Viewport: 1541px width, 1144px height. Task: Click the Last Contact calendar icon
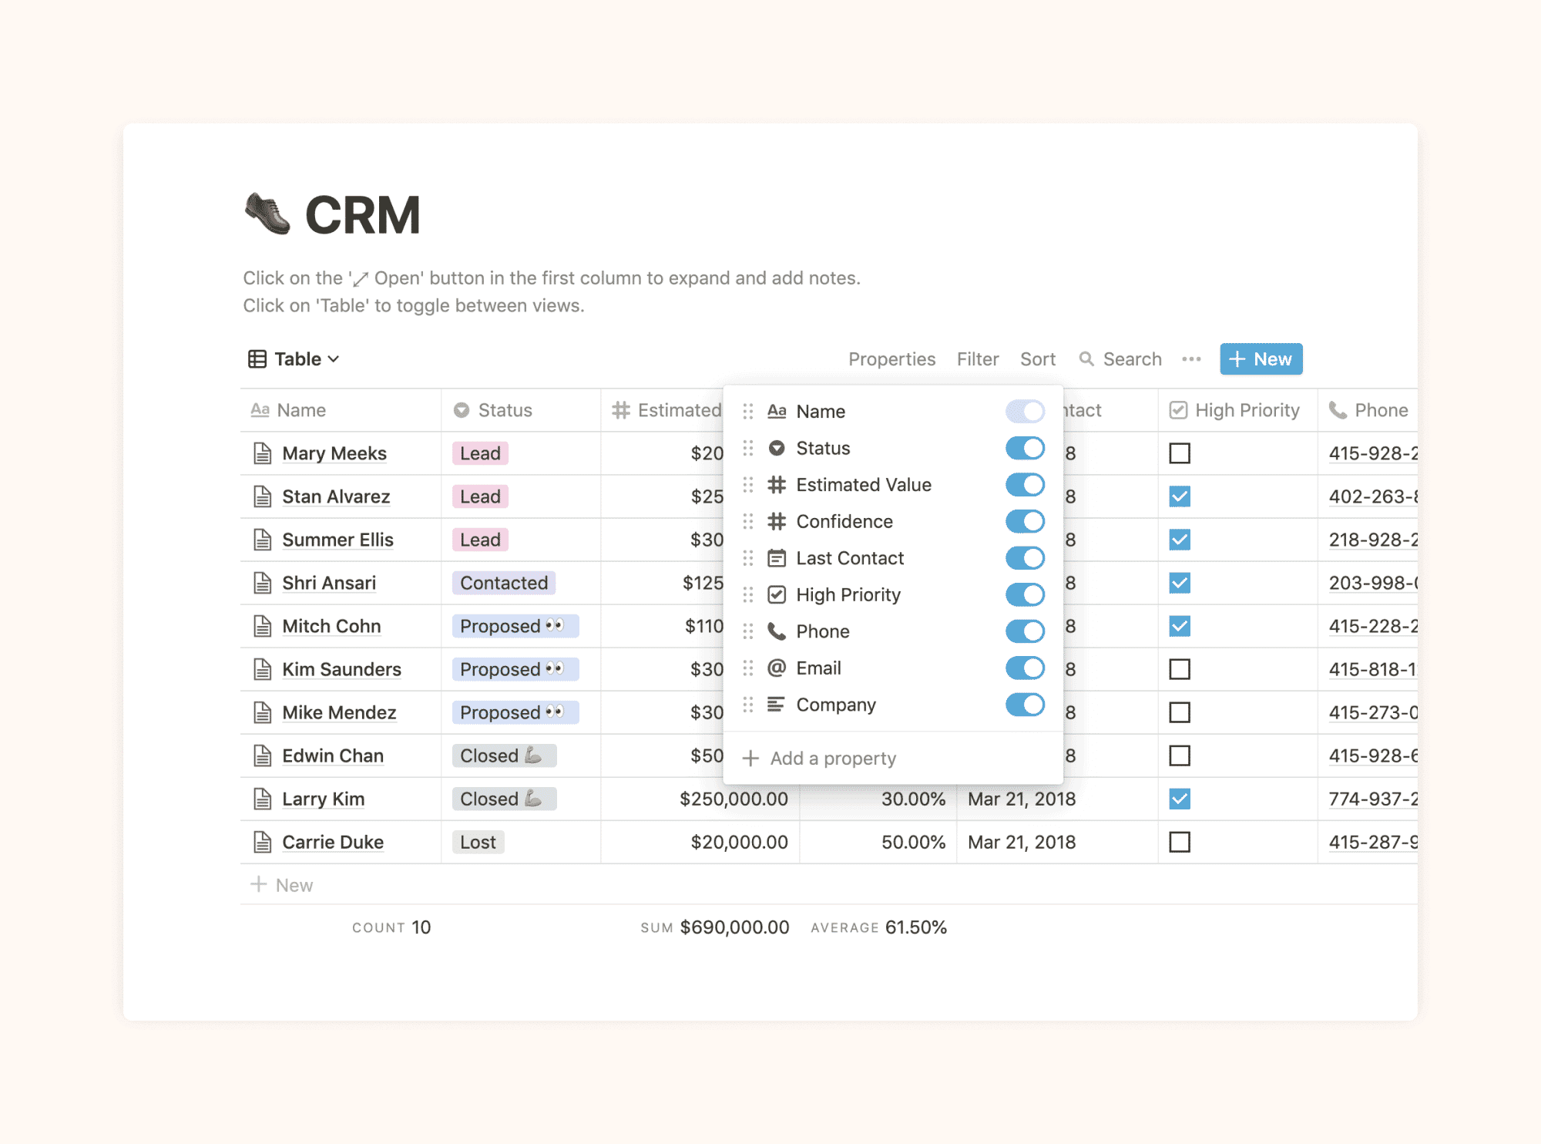point(780,557)
